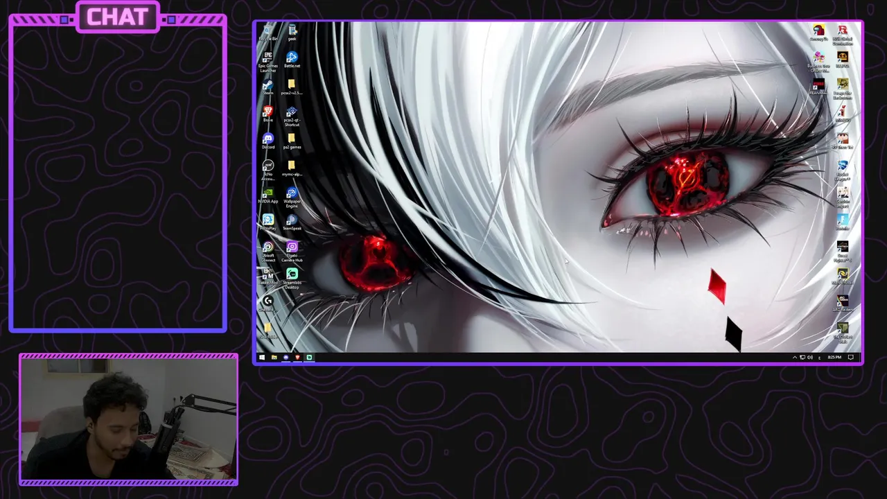Open the network status tray icon
The image size is (887, 499).
pyautogui.click(x=802, y=358)
